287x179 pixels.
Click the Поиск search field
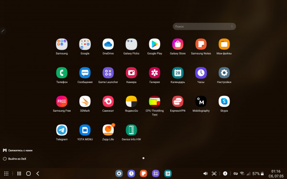click(x=204, y=26)
